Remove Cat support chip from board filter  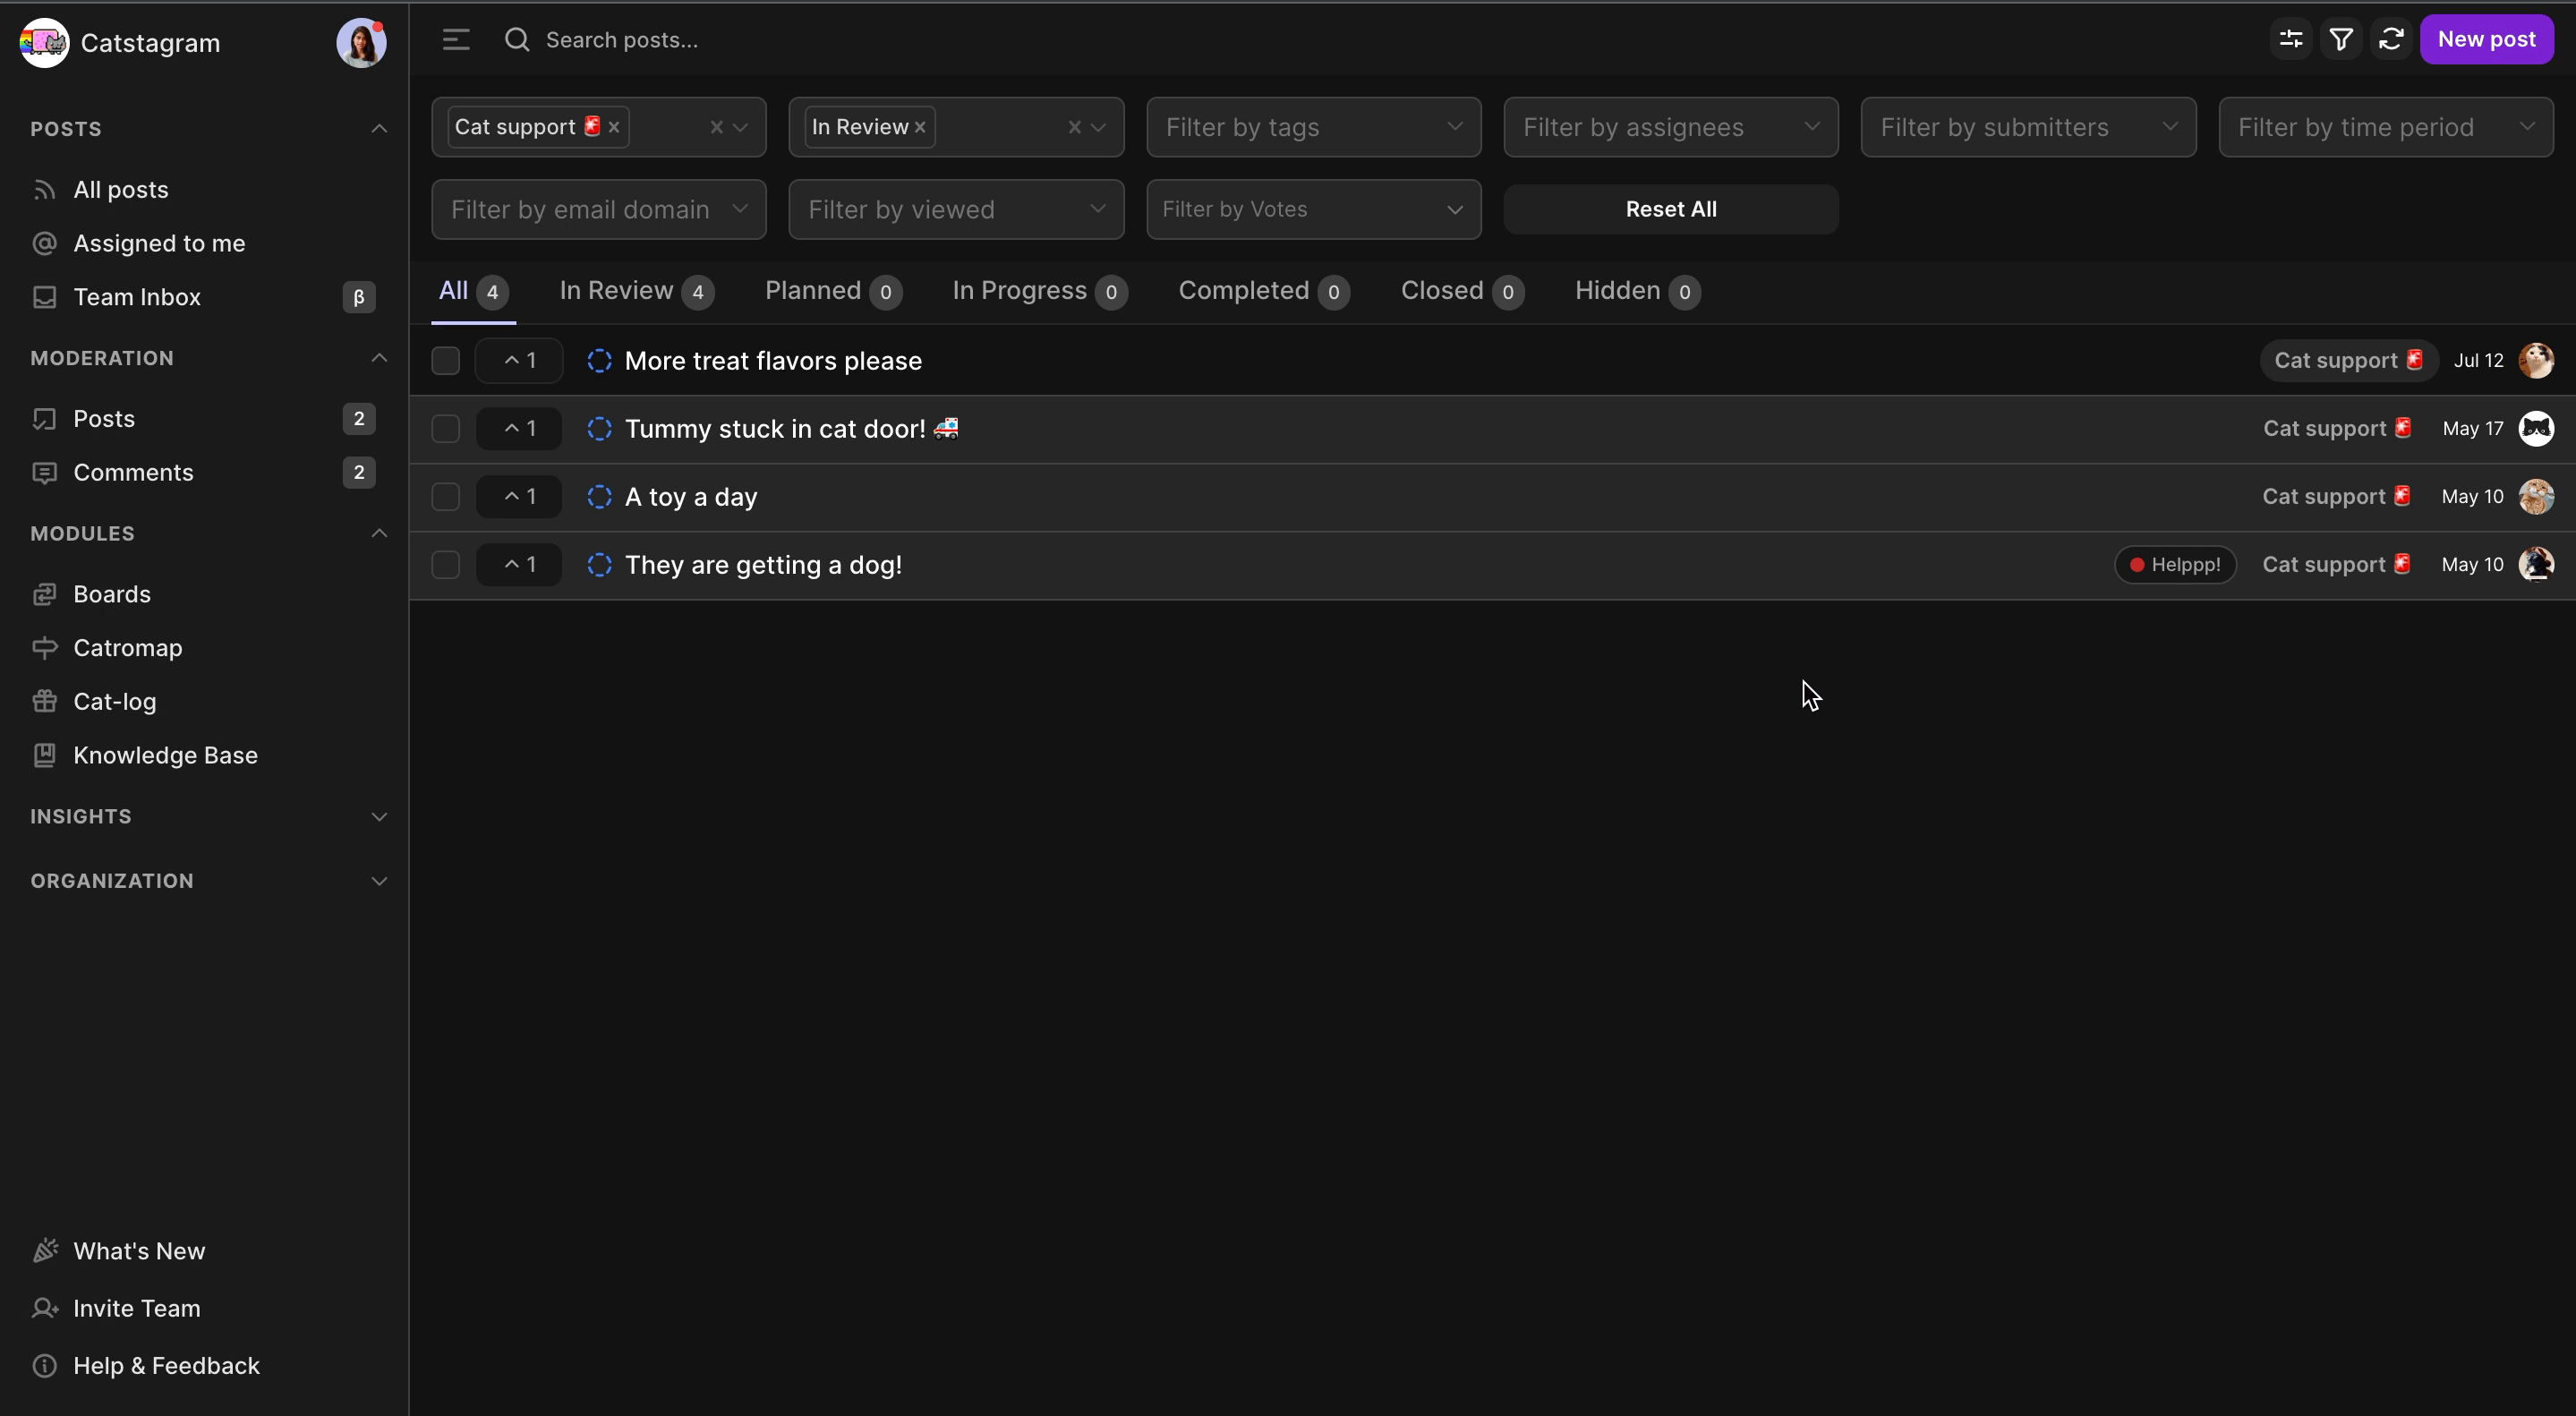[x=614, y=127]
